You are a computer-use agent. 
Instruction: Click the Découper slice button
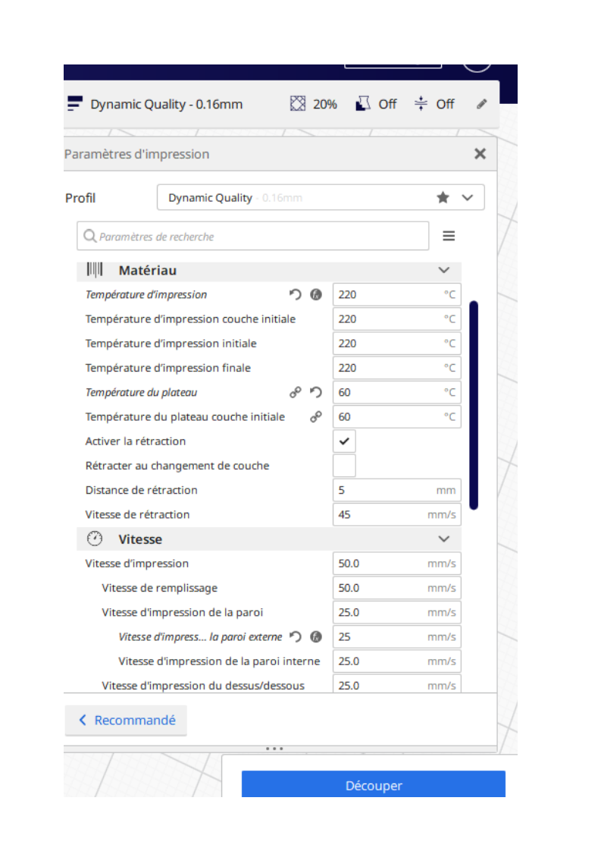click(x=373, y=785)
